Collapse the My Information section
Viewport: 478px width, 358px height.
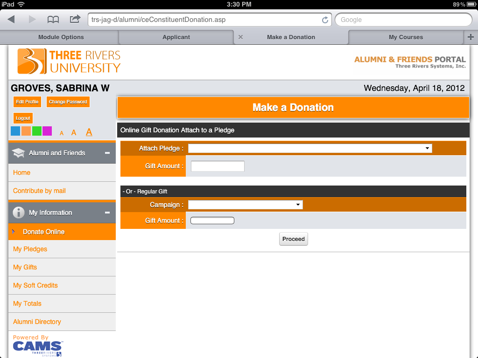(107, 213)
